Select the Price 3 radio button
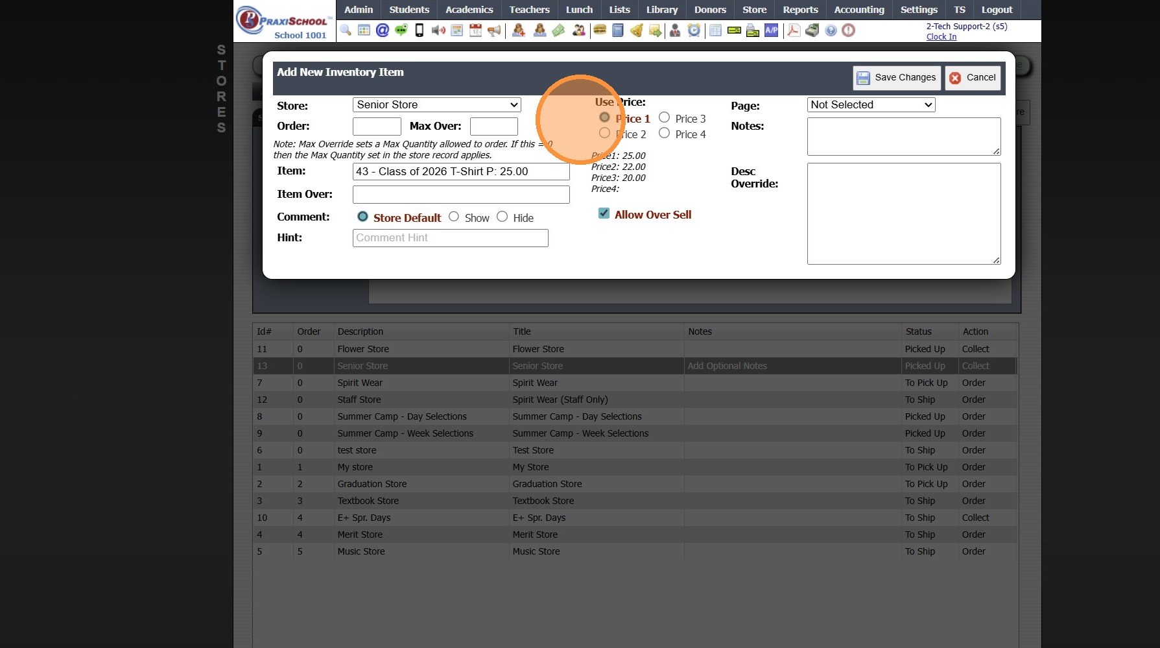This screenshot has width=1160, height=648. click(664, 117)
